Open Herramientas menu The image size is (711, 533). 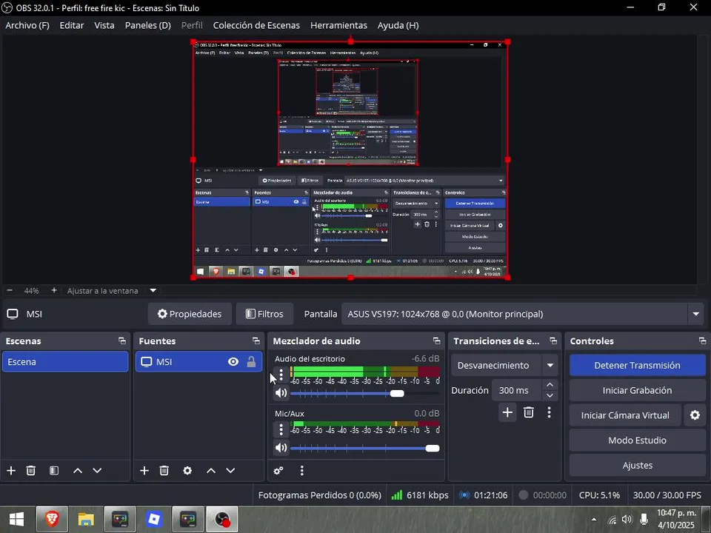(x=338, y=25)
